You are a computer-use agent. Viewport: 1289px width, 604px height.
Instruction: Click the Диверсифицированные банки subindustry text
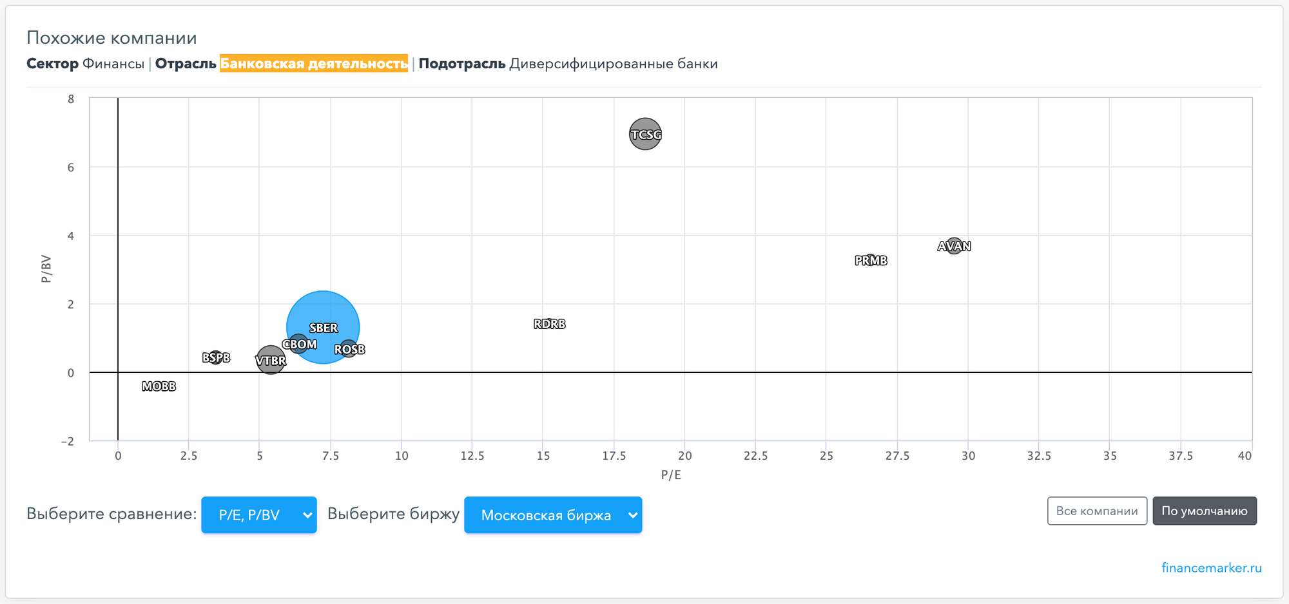pyautogui.click(x=613, y=64)
